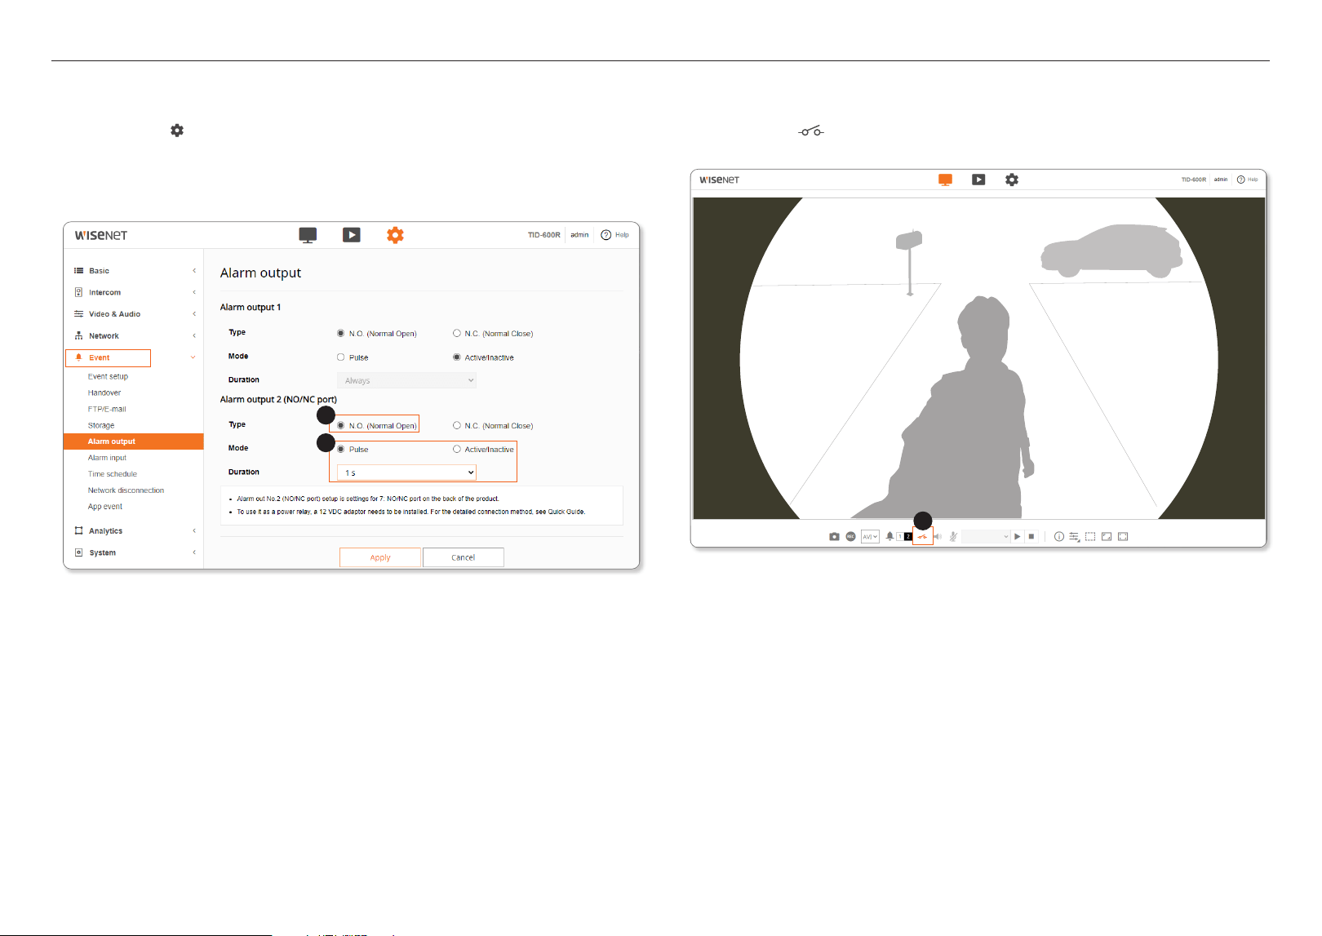Image resolution: width=1322 pixels, height=936 pixels.
Task: Click the Apply button
Action: pyautogui.click(x=380, y=557)
